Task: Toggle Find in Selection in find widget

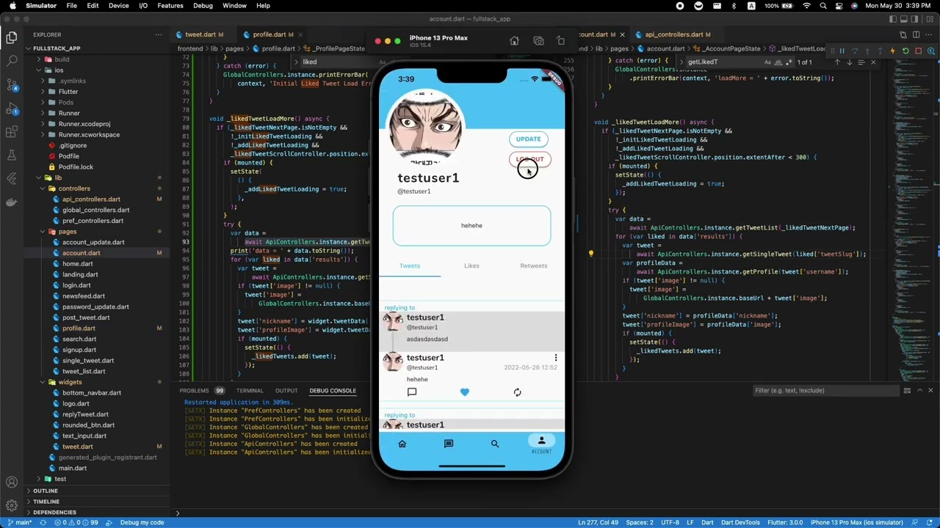Action: [x=861, y=62]
